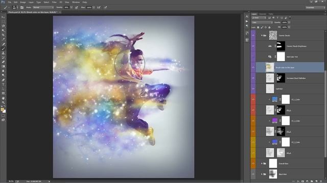
Task: Select the Eyedropper tool
Action: click(3, 40)
